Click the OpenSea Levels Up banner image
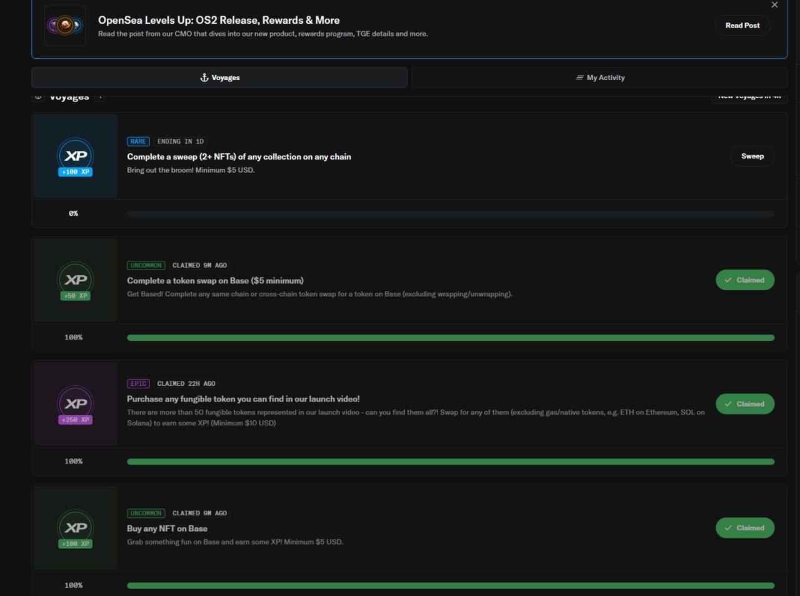 pos(65,26)
